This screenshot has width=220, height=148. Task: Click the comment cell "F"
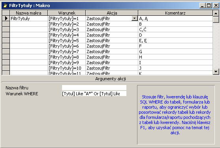click(x=175, y=46)
